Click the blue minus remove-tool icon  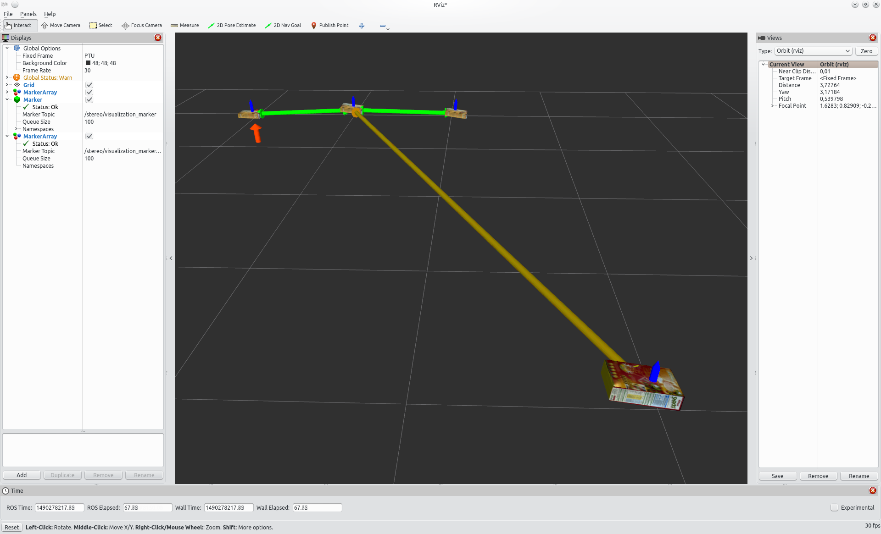(x=383, y=26)
